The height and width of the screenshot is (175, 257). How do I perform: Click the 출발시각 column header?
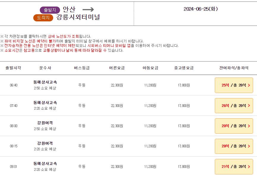pyautogui.click(x=13, y=67)
